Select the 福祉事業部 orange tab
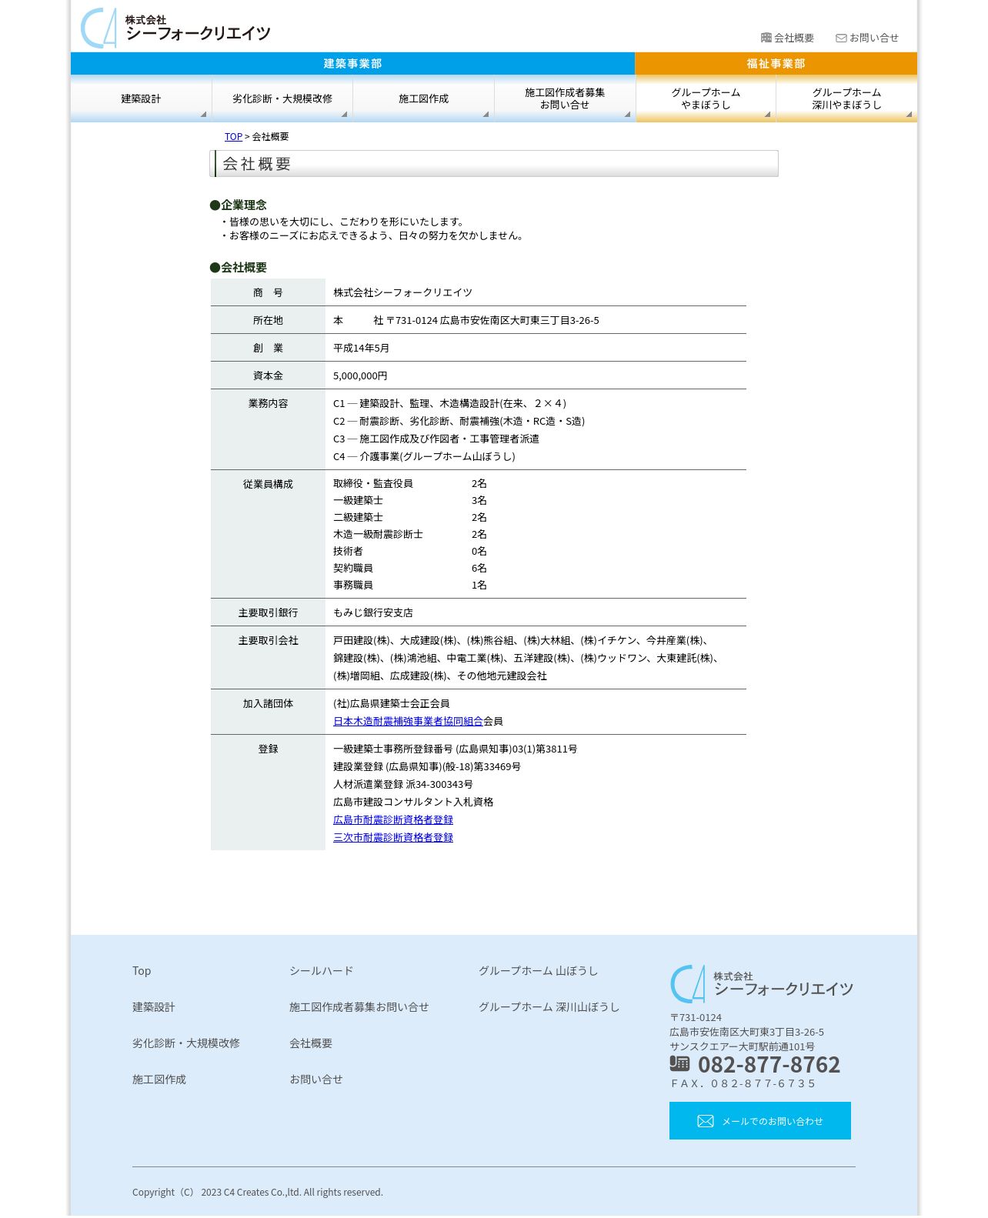 point(776,63)
